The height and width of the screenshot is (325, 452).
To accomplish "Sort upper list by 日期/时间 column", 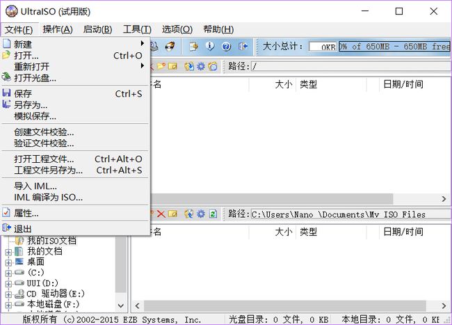I will [414, 84].
